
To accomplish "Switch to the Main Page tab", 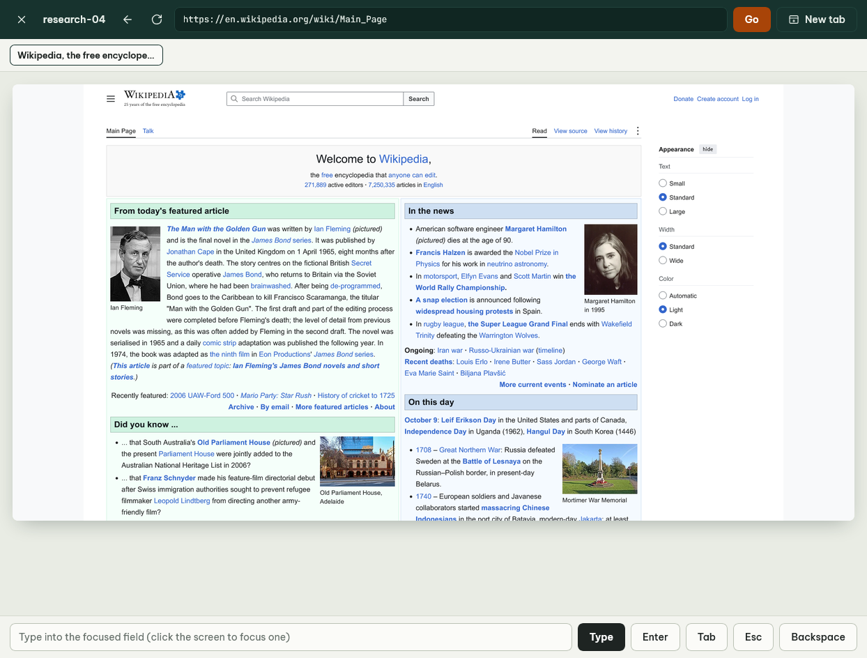I will tap(121, 131).
